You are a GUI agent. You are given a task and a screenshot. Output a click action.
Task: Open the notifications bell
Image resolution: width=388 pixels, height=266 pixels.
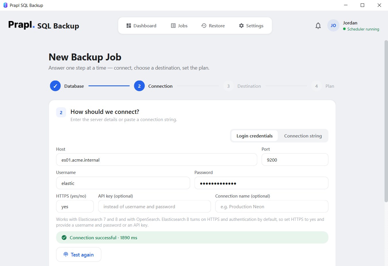pos(318,26)
